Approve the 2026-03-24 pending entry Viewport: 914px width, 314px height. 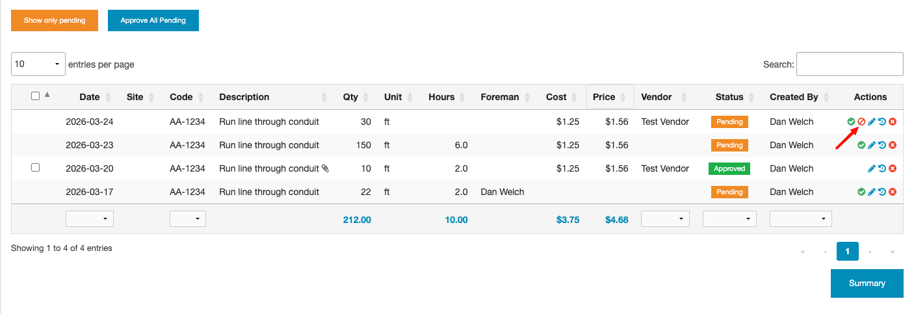click(851, 122)
